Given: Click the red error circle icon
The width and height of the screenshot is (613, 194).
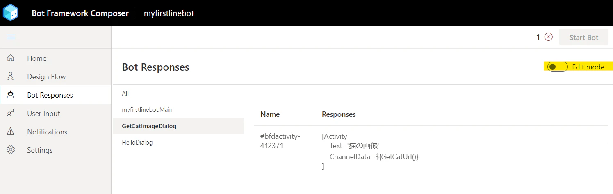Looking at the screenshot, I should 549,37.
